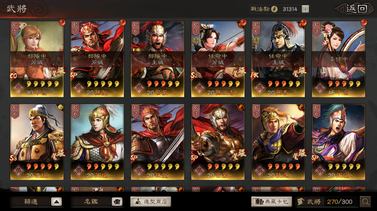377x211 pixels.
Task: Click the 返回 back button
Action: coord(355,9)
